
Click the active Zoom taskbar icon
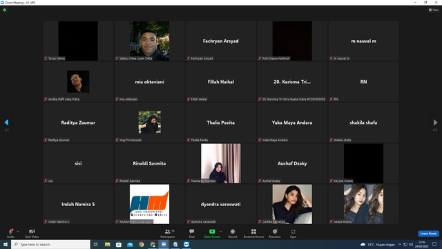(x=164, y=244)
